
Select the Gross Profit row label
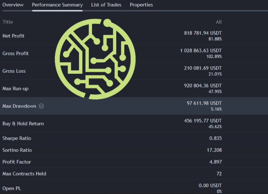click(x=15, y=53)
